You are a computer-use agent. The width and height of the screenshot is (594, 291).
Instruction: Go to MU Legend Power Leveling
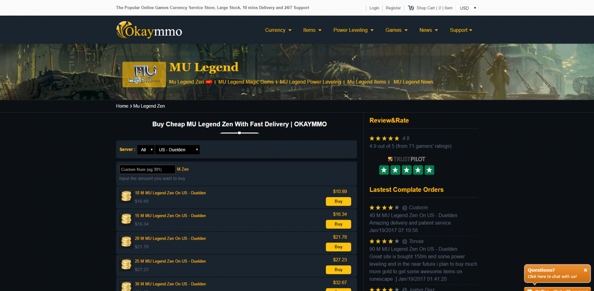pyautogui.click(x=310, y=82)
